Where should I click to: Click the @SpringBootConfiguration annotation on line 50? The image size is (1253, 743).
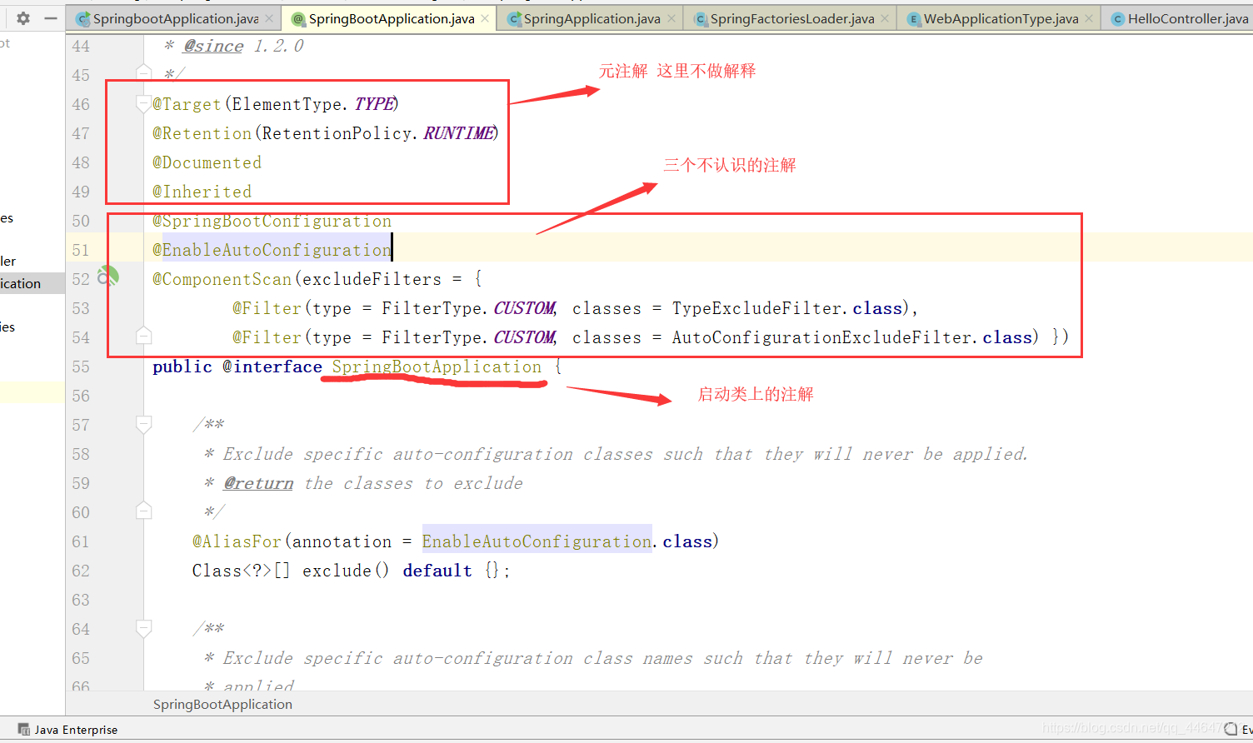[x=272, y=221]
